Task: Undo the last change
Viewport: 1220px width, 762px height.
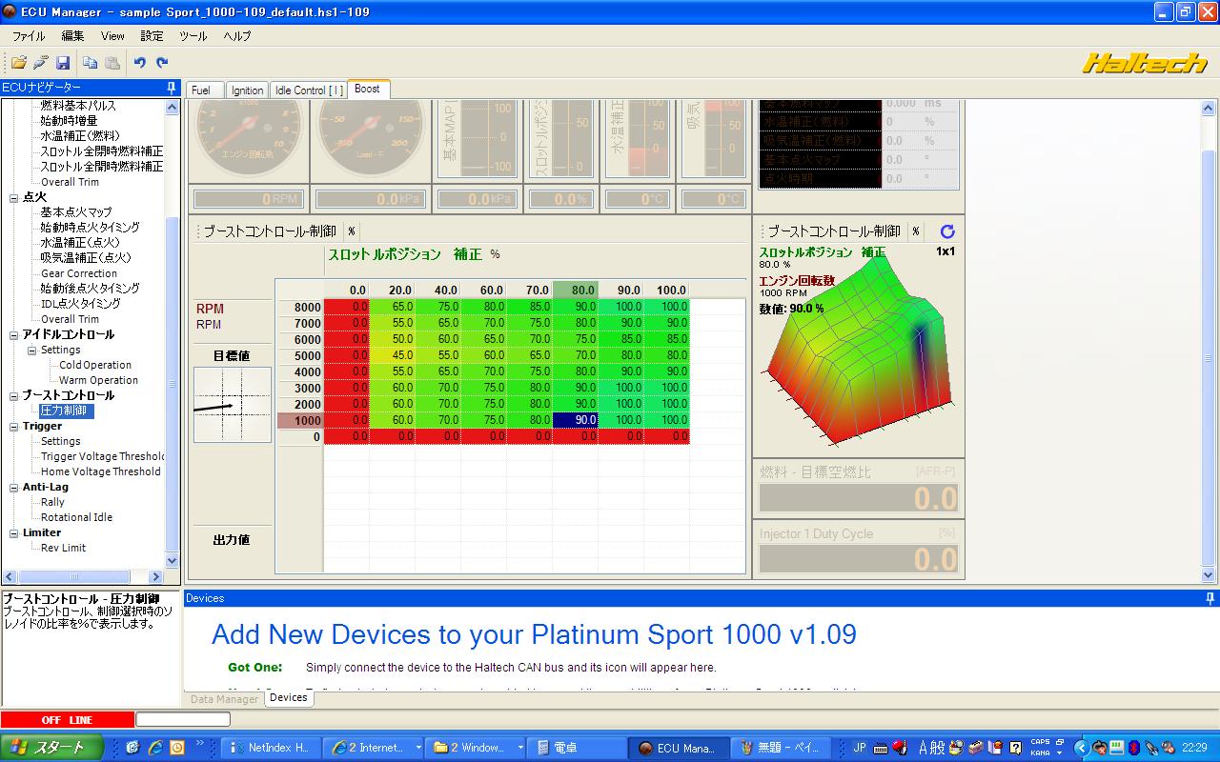Action: [140, 63]
